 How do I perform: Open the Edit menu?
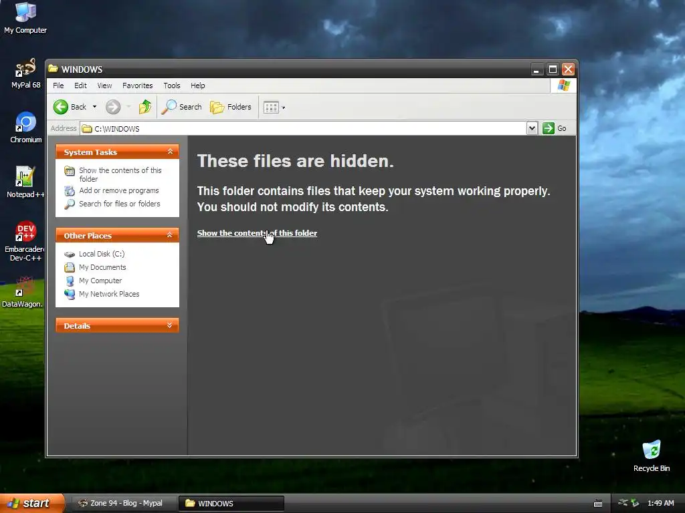tap(80, 85)
